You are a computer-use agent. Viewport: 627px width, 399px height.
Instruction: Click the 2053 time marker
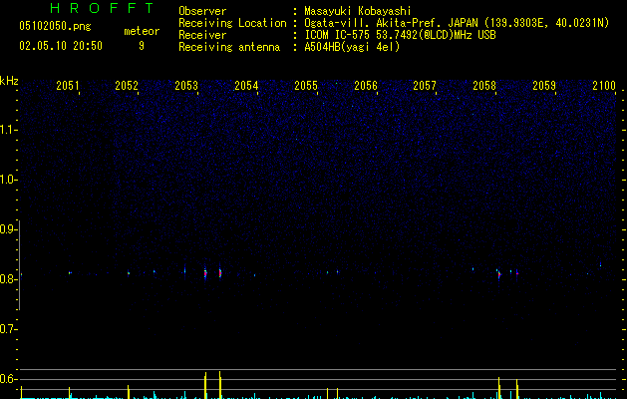tap(186, 86)
